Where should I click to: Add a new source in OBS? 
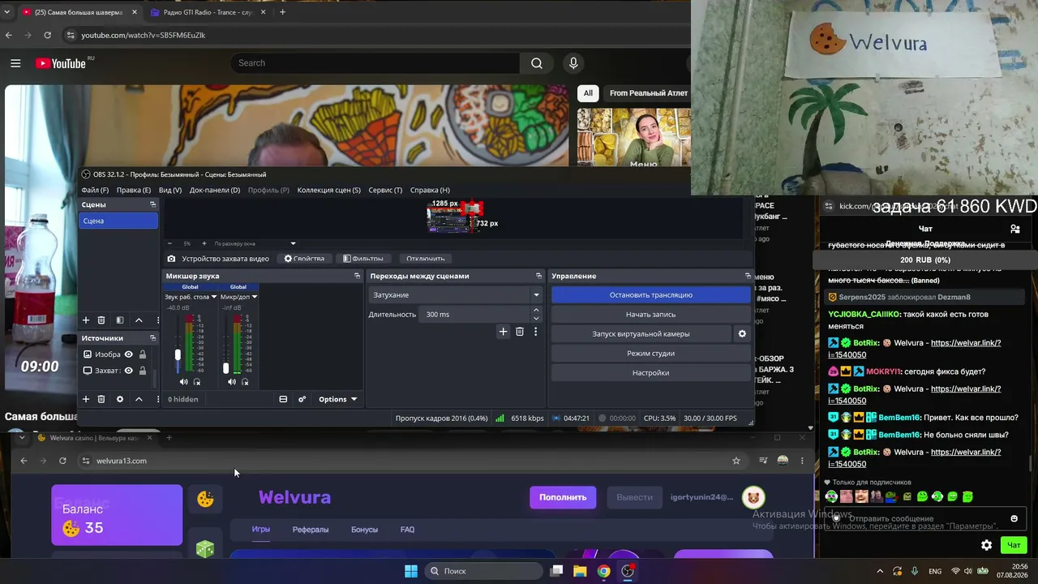pyautogui.click(x=86, y=399)
